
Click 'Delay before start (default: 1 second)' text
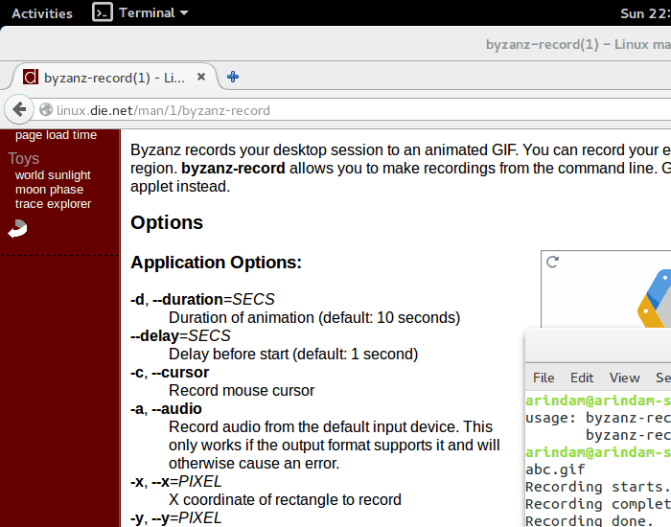tap(293, 355)
